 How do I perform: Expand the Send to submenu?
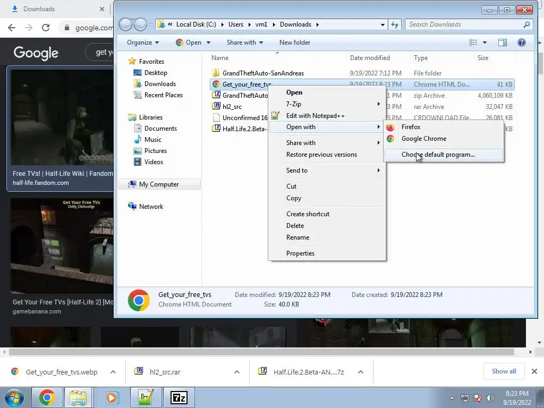[x=327, y=171]
